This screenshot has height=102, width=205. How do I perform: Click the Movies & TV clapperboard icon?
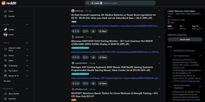click(x=5, y=76)
